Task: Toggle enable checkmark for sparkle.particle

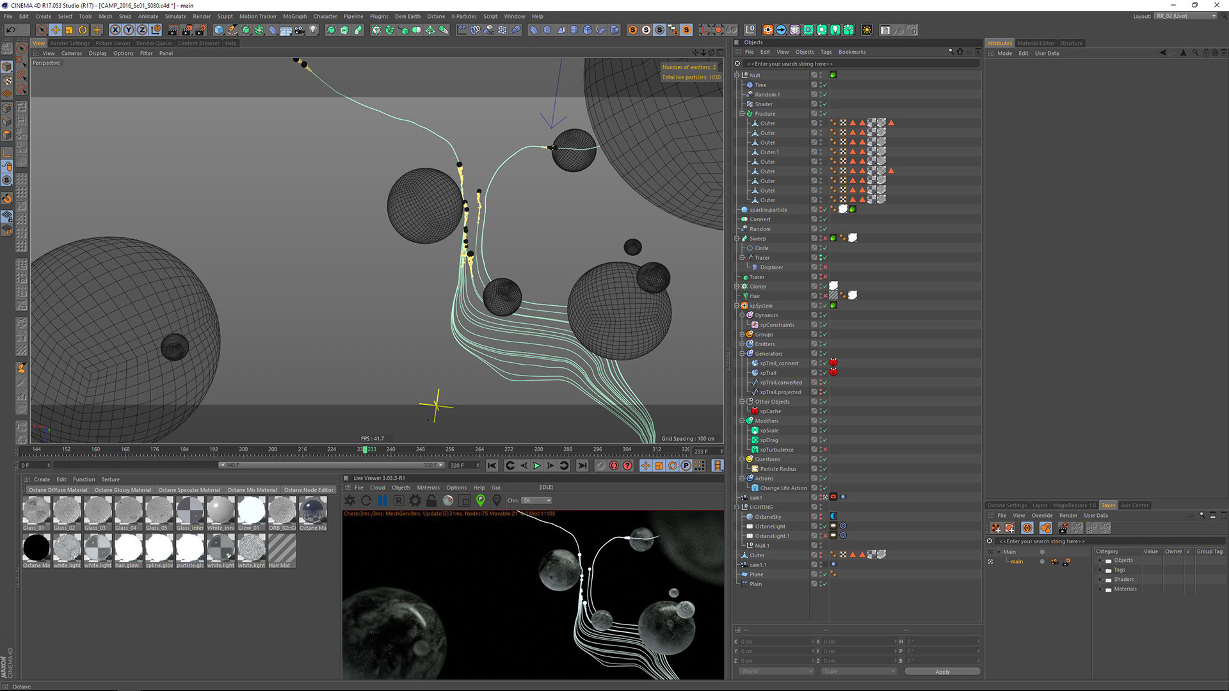Action: click(x=825, y=209)
